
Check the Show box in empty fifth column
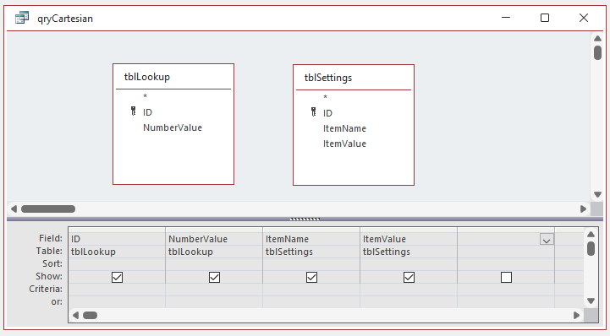(x=506, y=277)
